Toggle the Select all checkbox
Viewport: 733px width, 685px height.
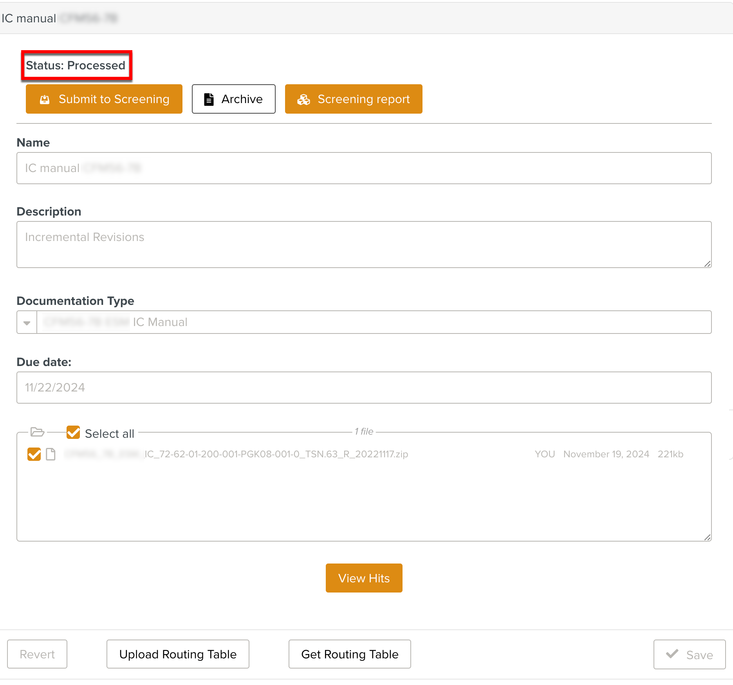tap(73, 432)
